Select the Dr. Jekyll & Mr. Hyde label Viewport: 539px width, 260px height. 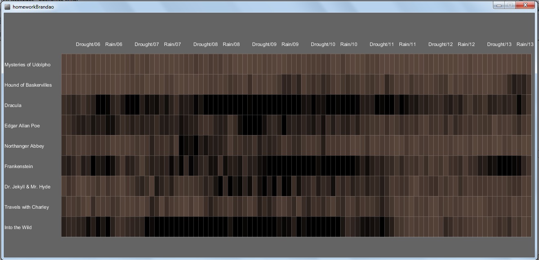pos(27,187)
